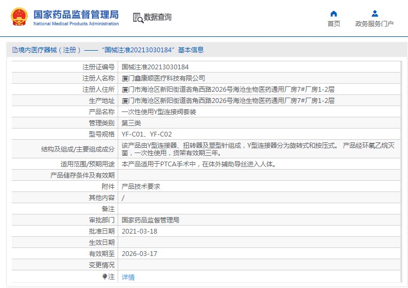Click the government service portal person icon
Viewport: 408px width, 288px height.
point(375,13)
